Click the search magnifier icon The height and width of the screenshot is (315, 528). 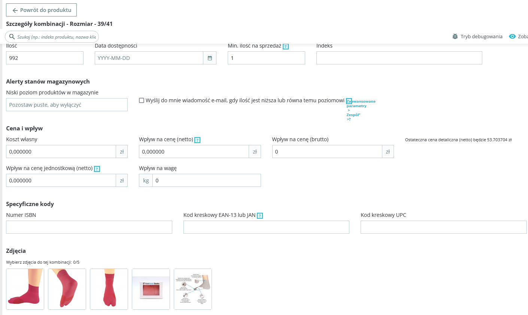[12, 37]
